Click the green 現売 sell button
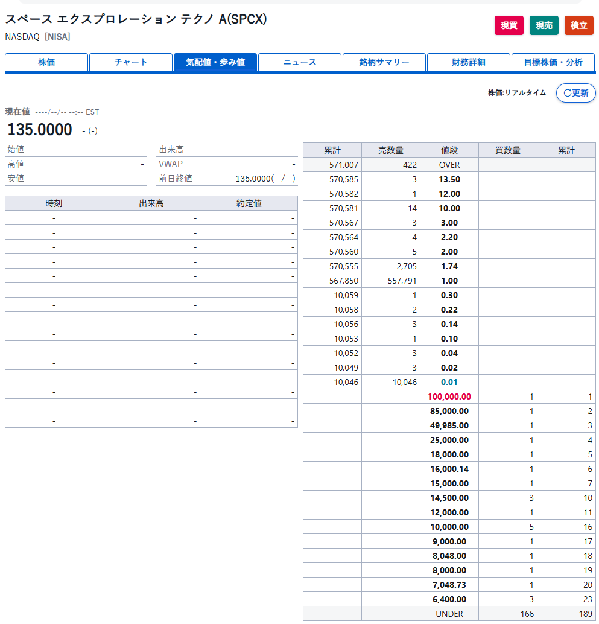The width and height of the screenshot is (599, 624). (544, 25)
